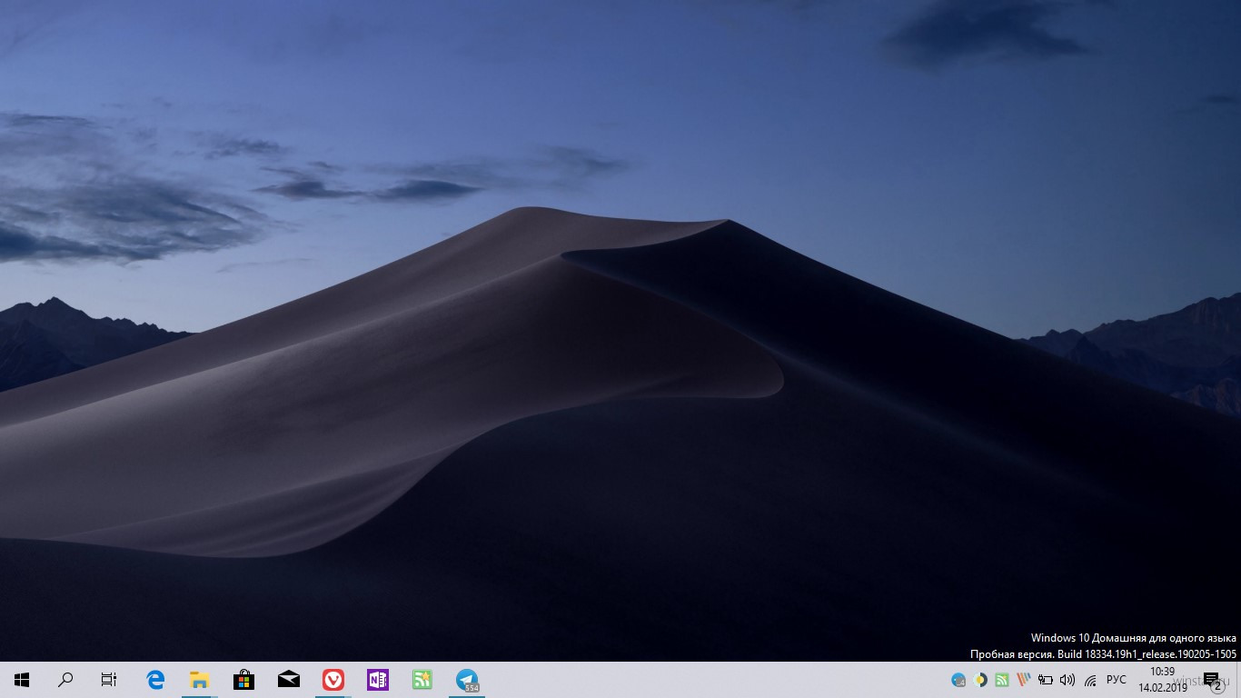The height and width of the screenshot is (698, 1241).
Task: Open taskbar search magnifier
Action: click(x=65, y=679)
